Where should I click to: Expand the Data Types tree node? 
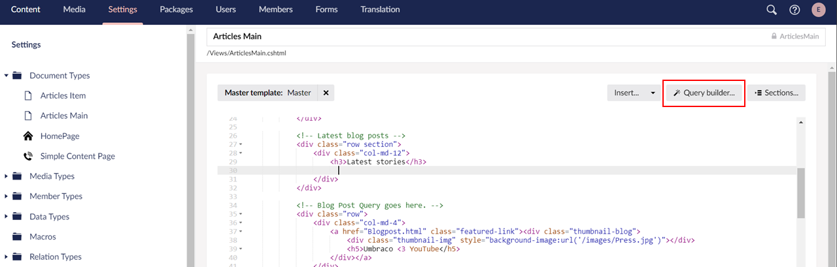click(6, 217)
